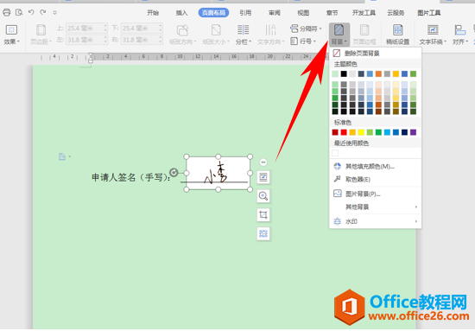Click the layout options icon beside image

point(263,177)
